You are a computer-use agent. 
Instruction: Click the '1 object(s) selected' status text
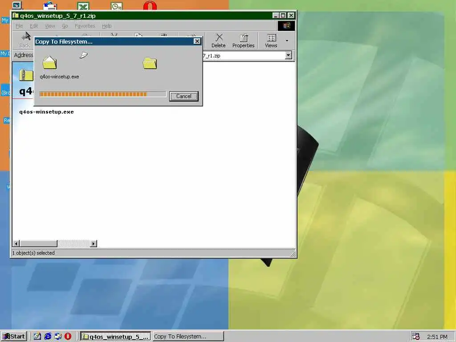(33, 253)
